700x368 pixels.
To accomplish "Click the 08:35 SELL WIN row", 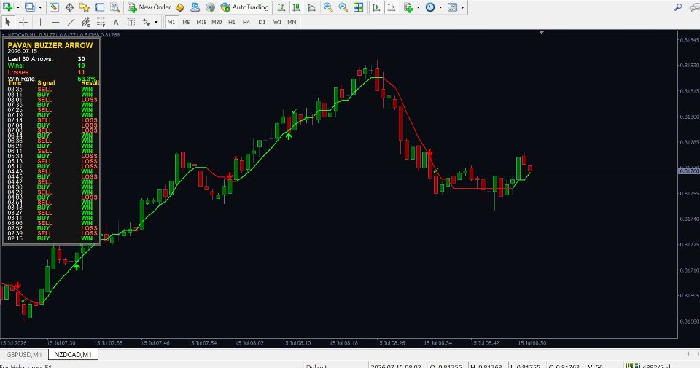I will (50, 89).
